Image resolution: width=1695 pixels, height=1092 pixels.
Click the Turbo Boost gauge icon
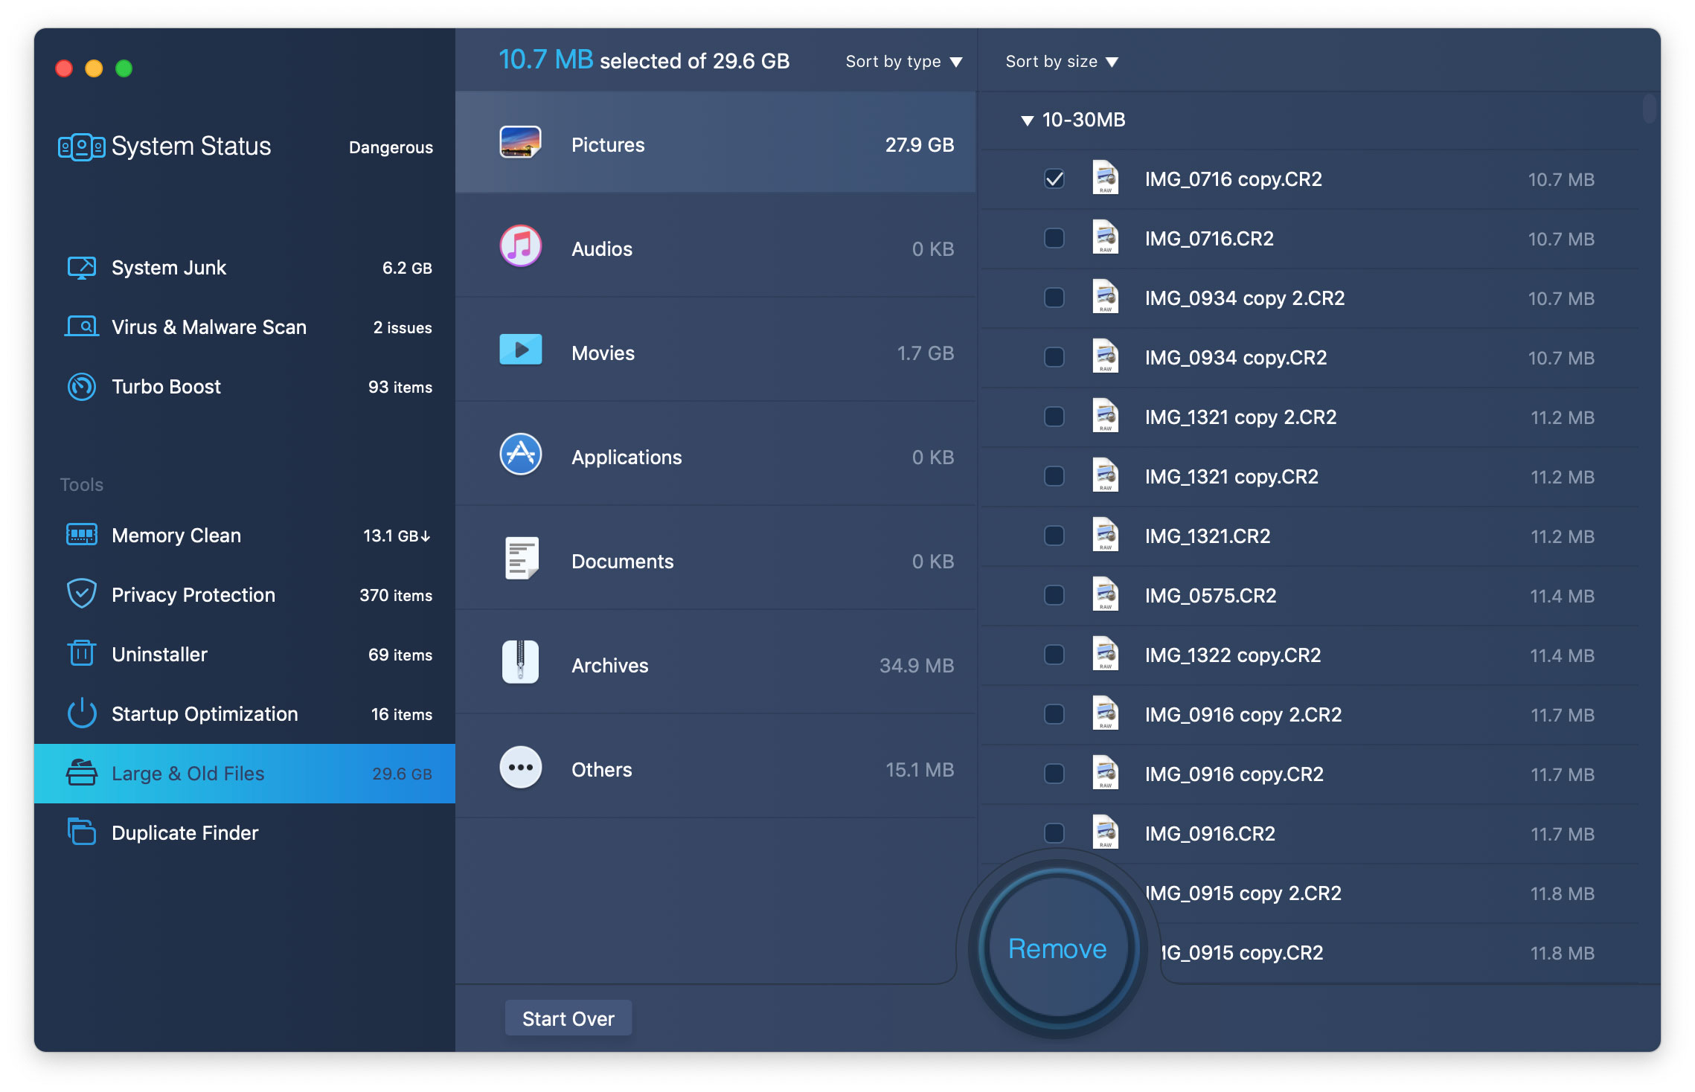coord(81,387)
